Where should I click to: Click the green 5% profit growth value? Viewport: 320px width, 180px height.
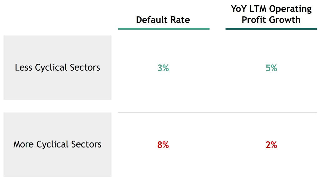(x=271, y=68)
